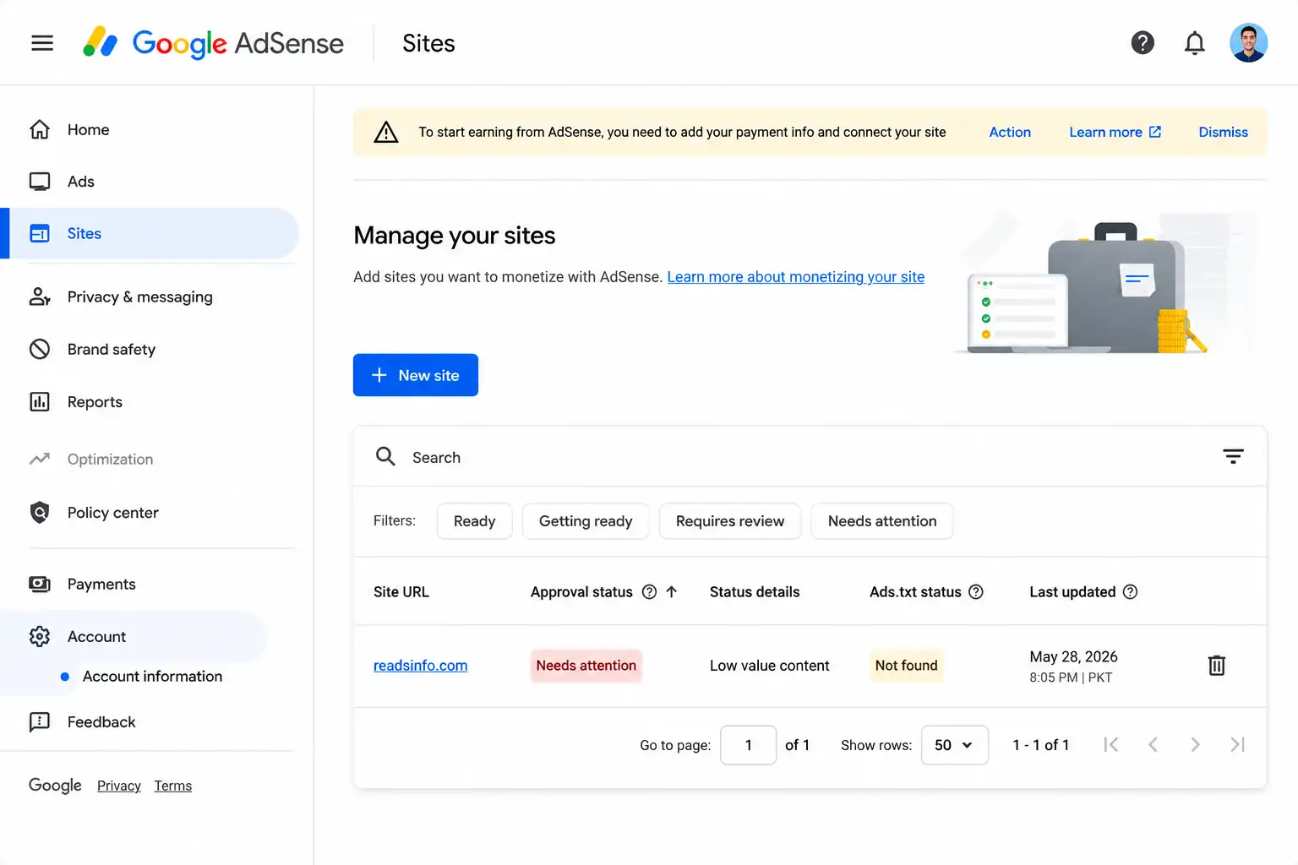Go to next page arrow

(x=1195, y=744)
